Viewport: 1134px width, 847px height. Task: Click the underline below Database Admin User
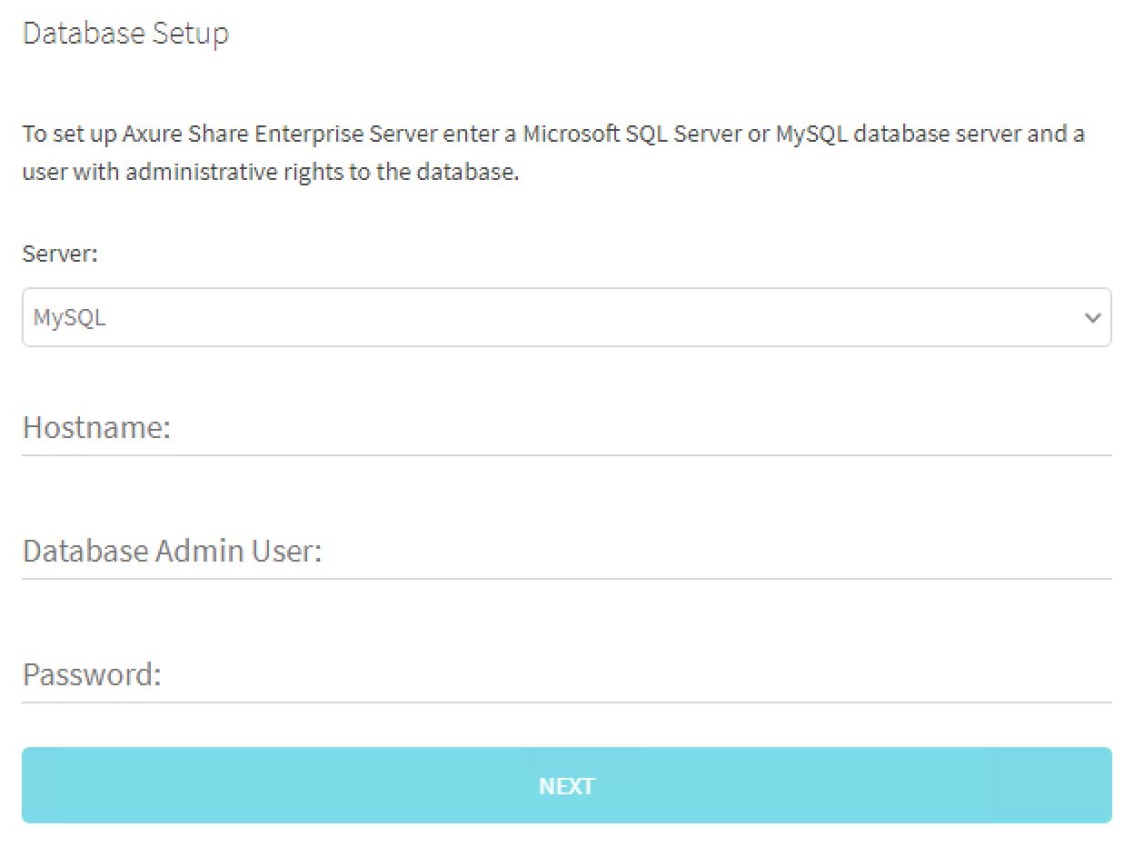[x=566, y=578]
